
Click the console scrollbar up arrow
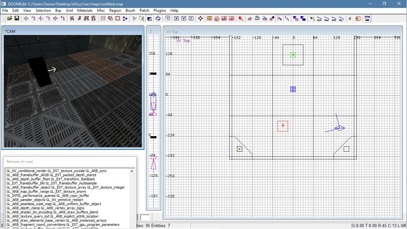[132, 171]
